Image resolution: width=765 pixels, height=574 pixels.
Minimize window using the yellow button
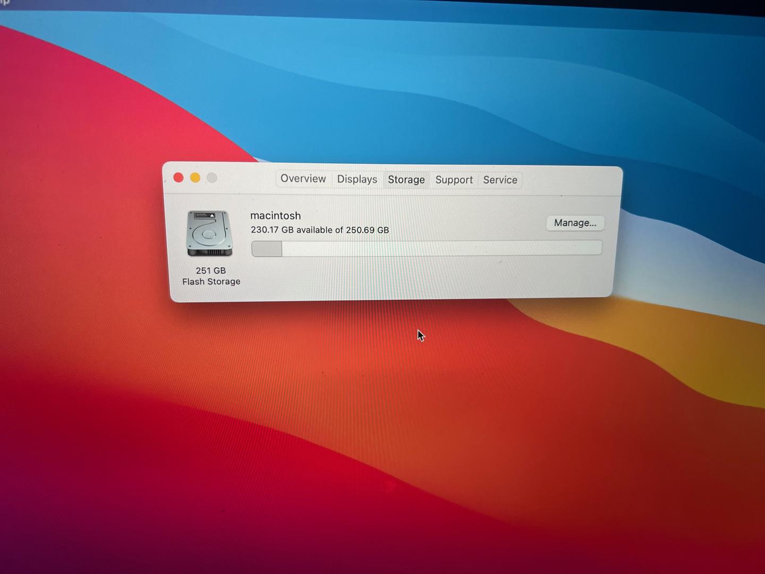(195, 178)
